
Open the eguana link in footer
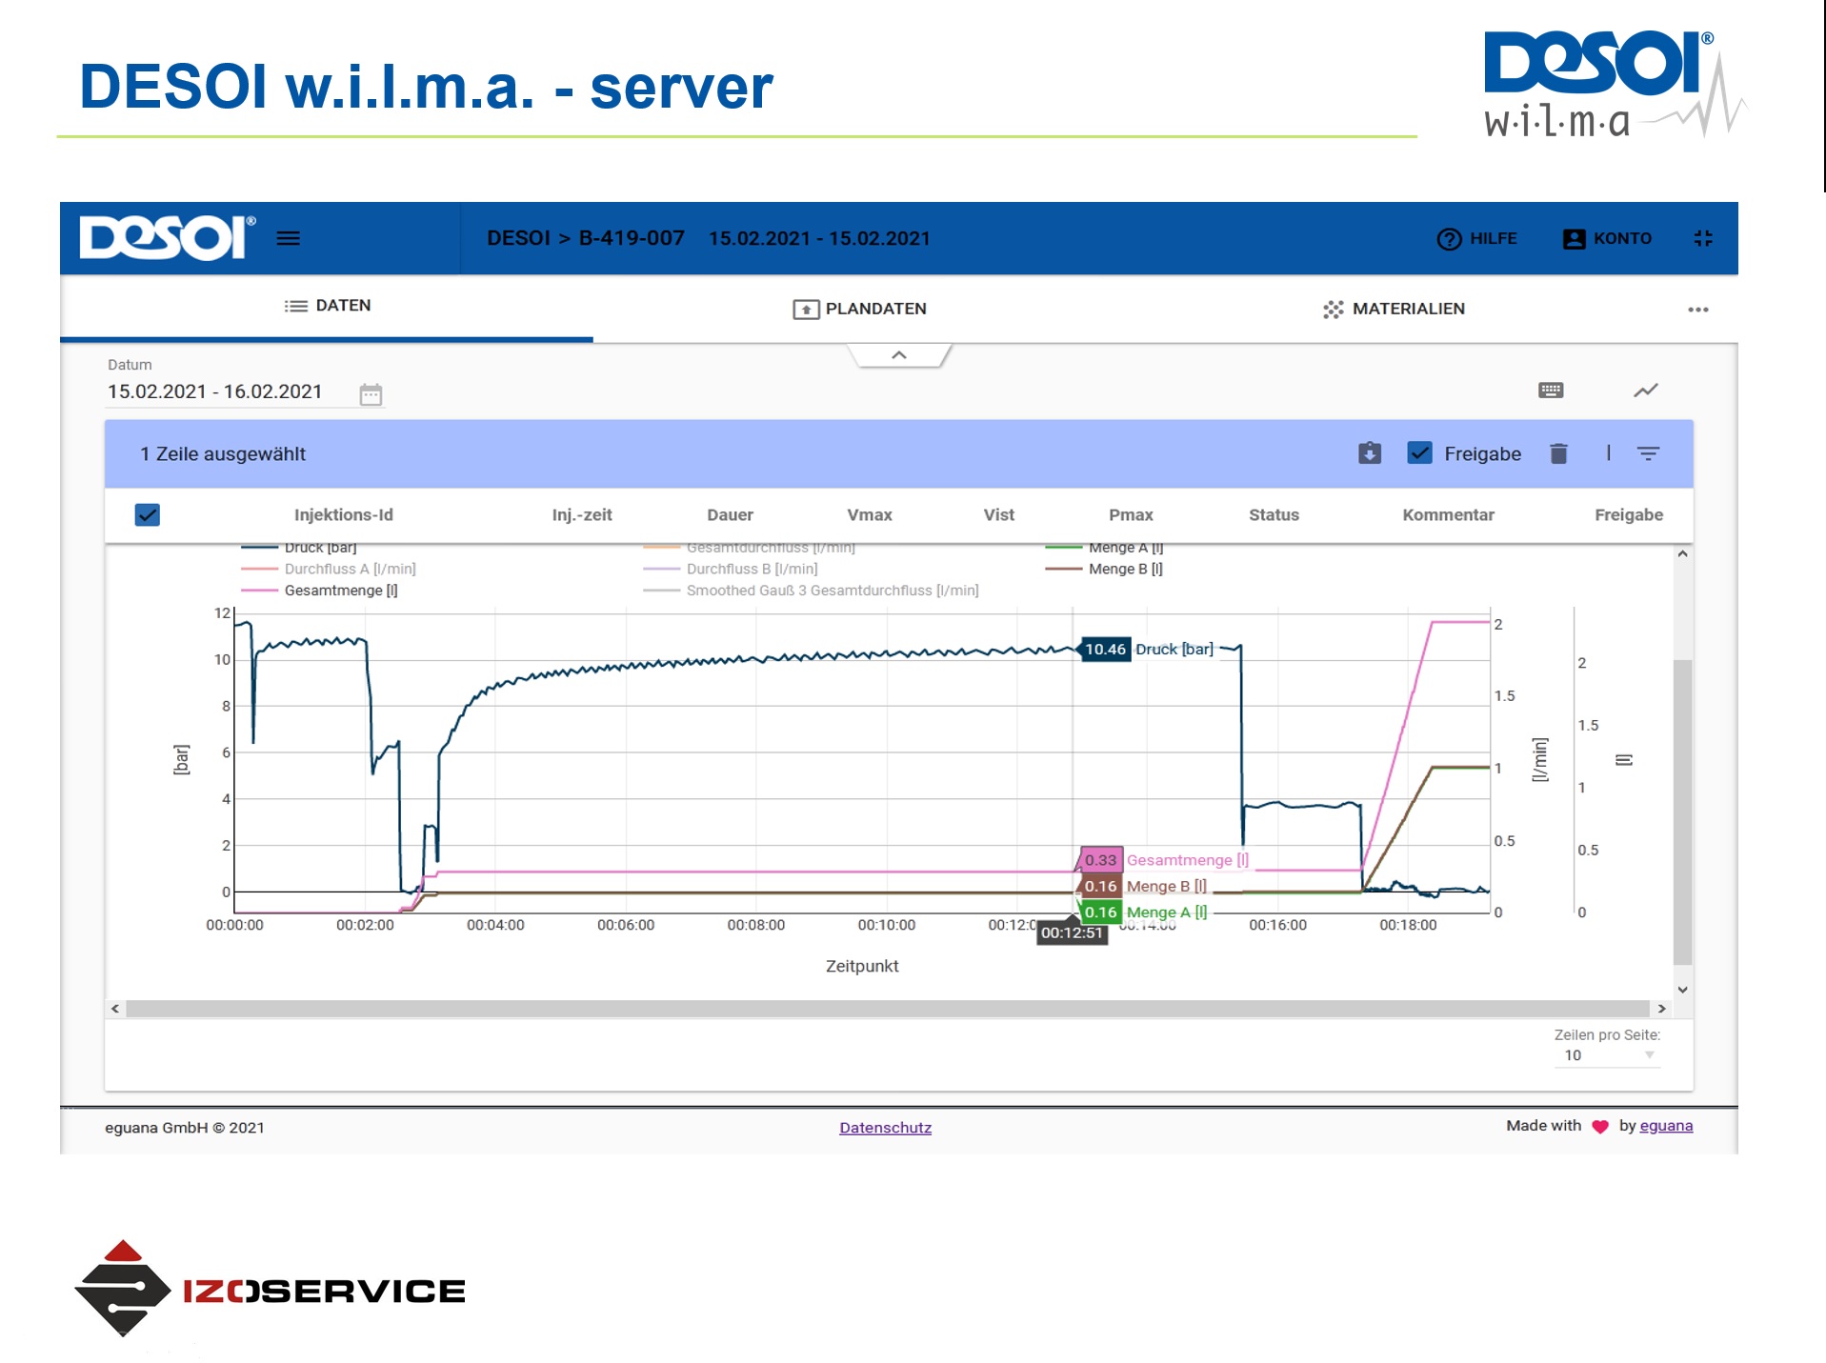[x=1666, y=1126]
